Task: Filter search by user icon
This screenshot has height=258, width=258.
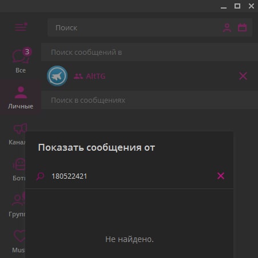Action: click(227, 28)
